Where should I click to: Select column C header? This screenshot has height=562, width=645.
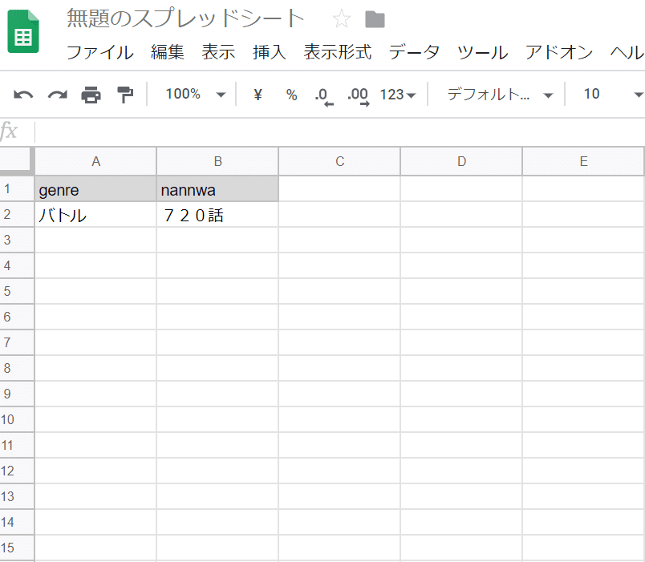pyautogui.click(x=340, y=162)
